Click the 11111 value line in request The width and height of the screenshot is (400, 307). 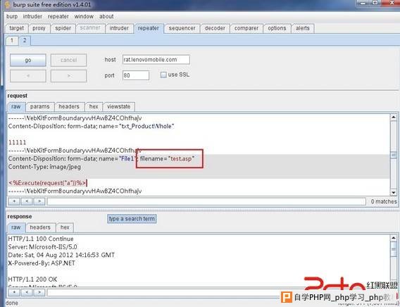click(x=17, y=142)
